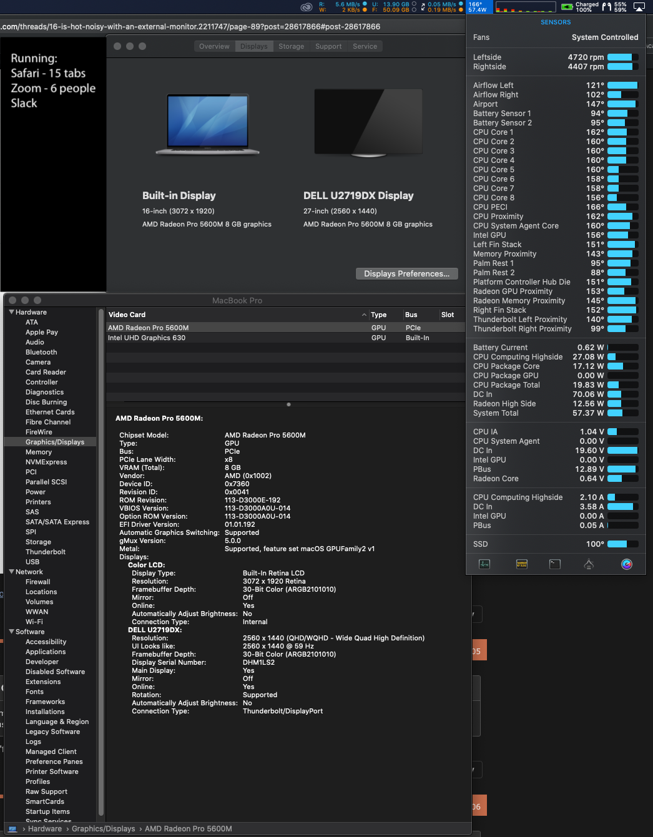Select Bluetooth in the Hardware list
This screenshot has width=653, height=837.
point(41,352)
